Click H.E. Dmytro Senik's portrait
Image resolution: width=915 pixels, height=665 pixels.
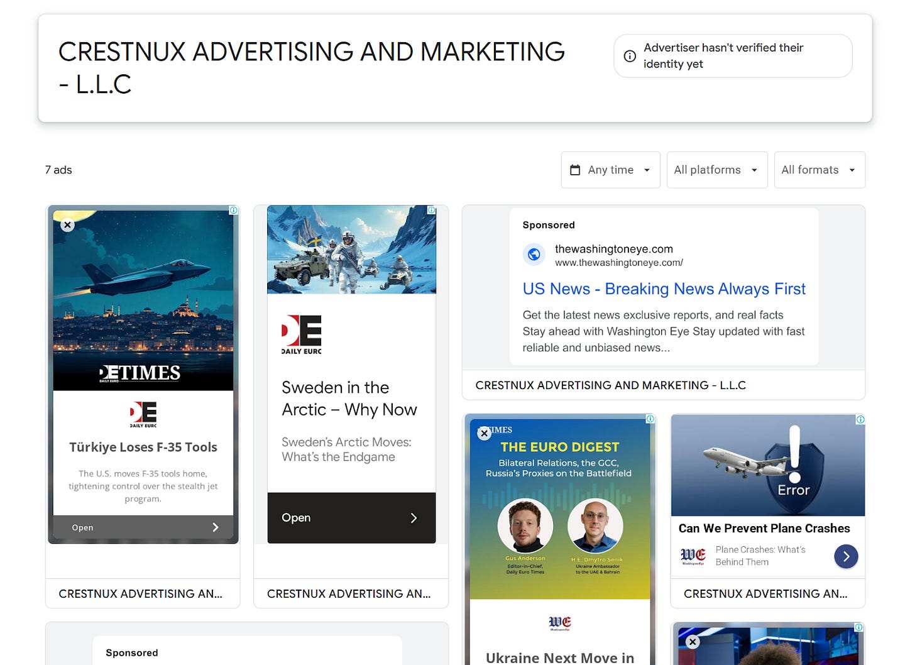pyautogui.click(x=595, y=527)
